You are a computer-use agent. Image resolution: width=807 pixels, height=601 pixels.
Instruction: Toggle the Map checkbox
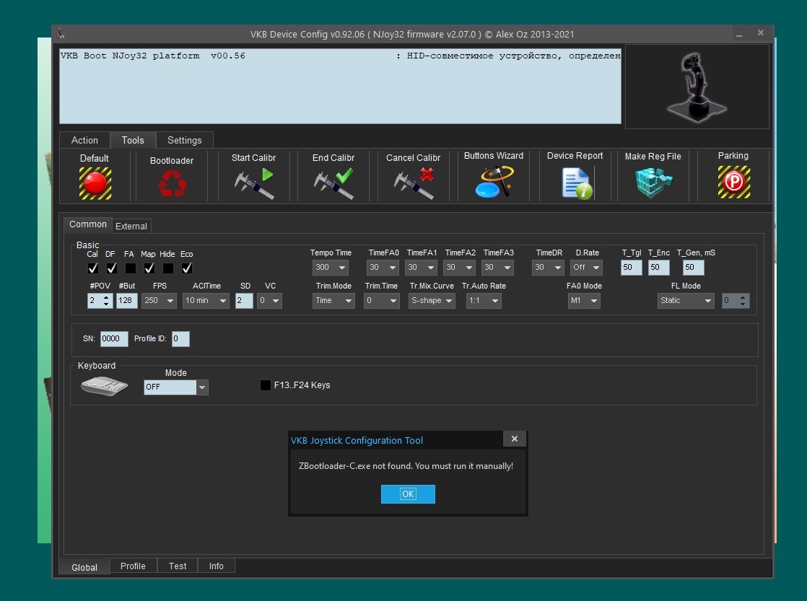(149, 268)
